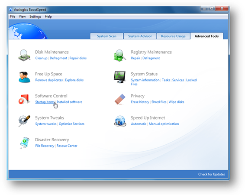
Task: Open the Settings menu
Action: (x=35, y=16)
